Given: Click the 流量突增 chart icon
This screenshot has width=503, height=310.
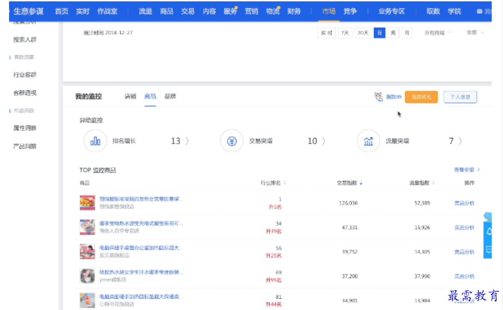Looking at the screenshot, I should coord(368,140).
